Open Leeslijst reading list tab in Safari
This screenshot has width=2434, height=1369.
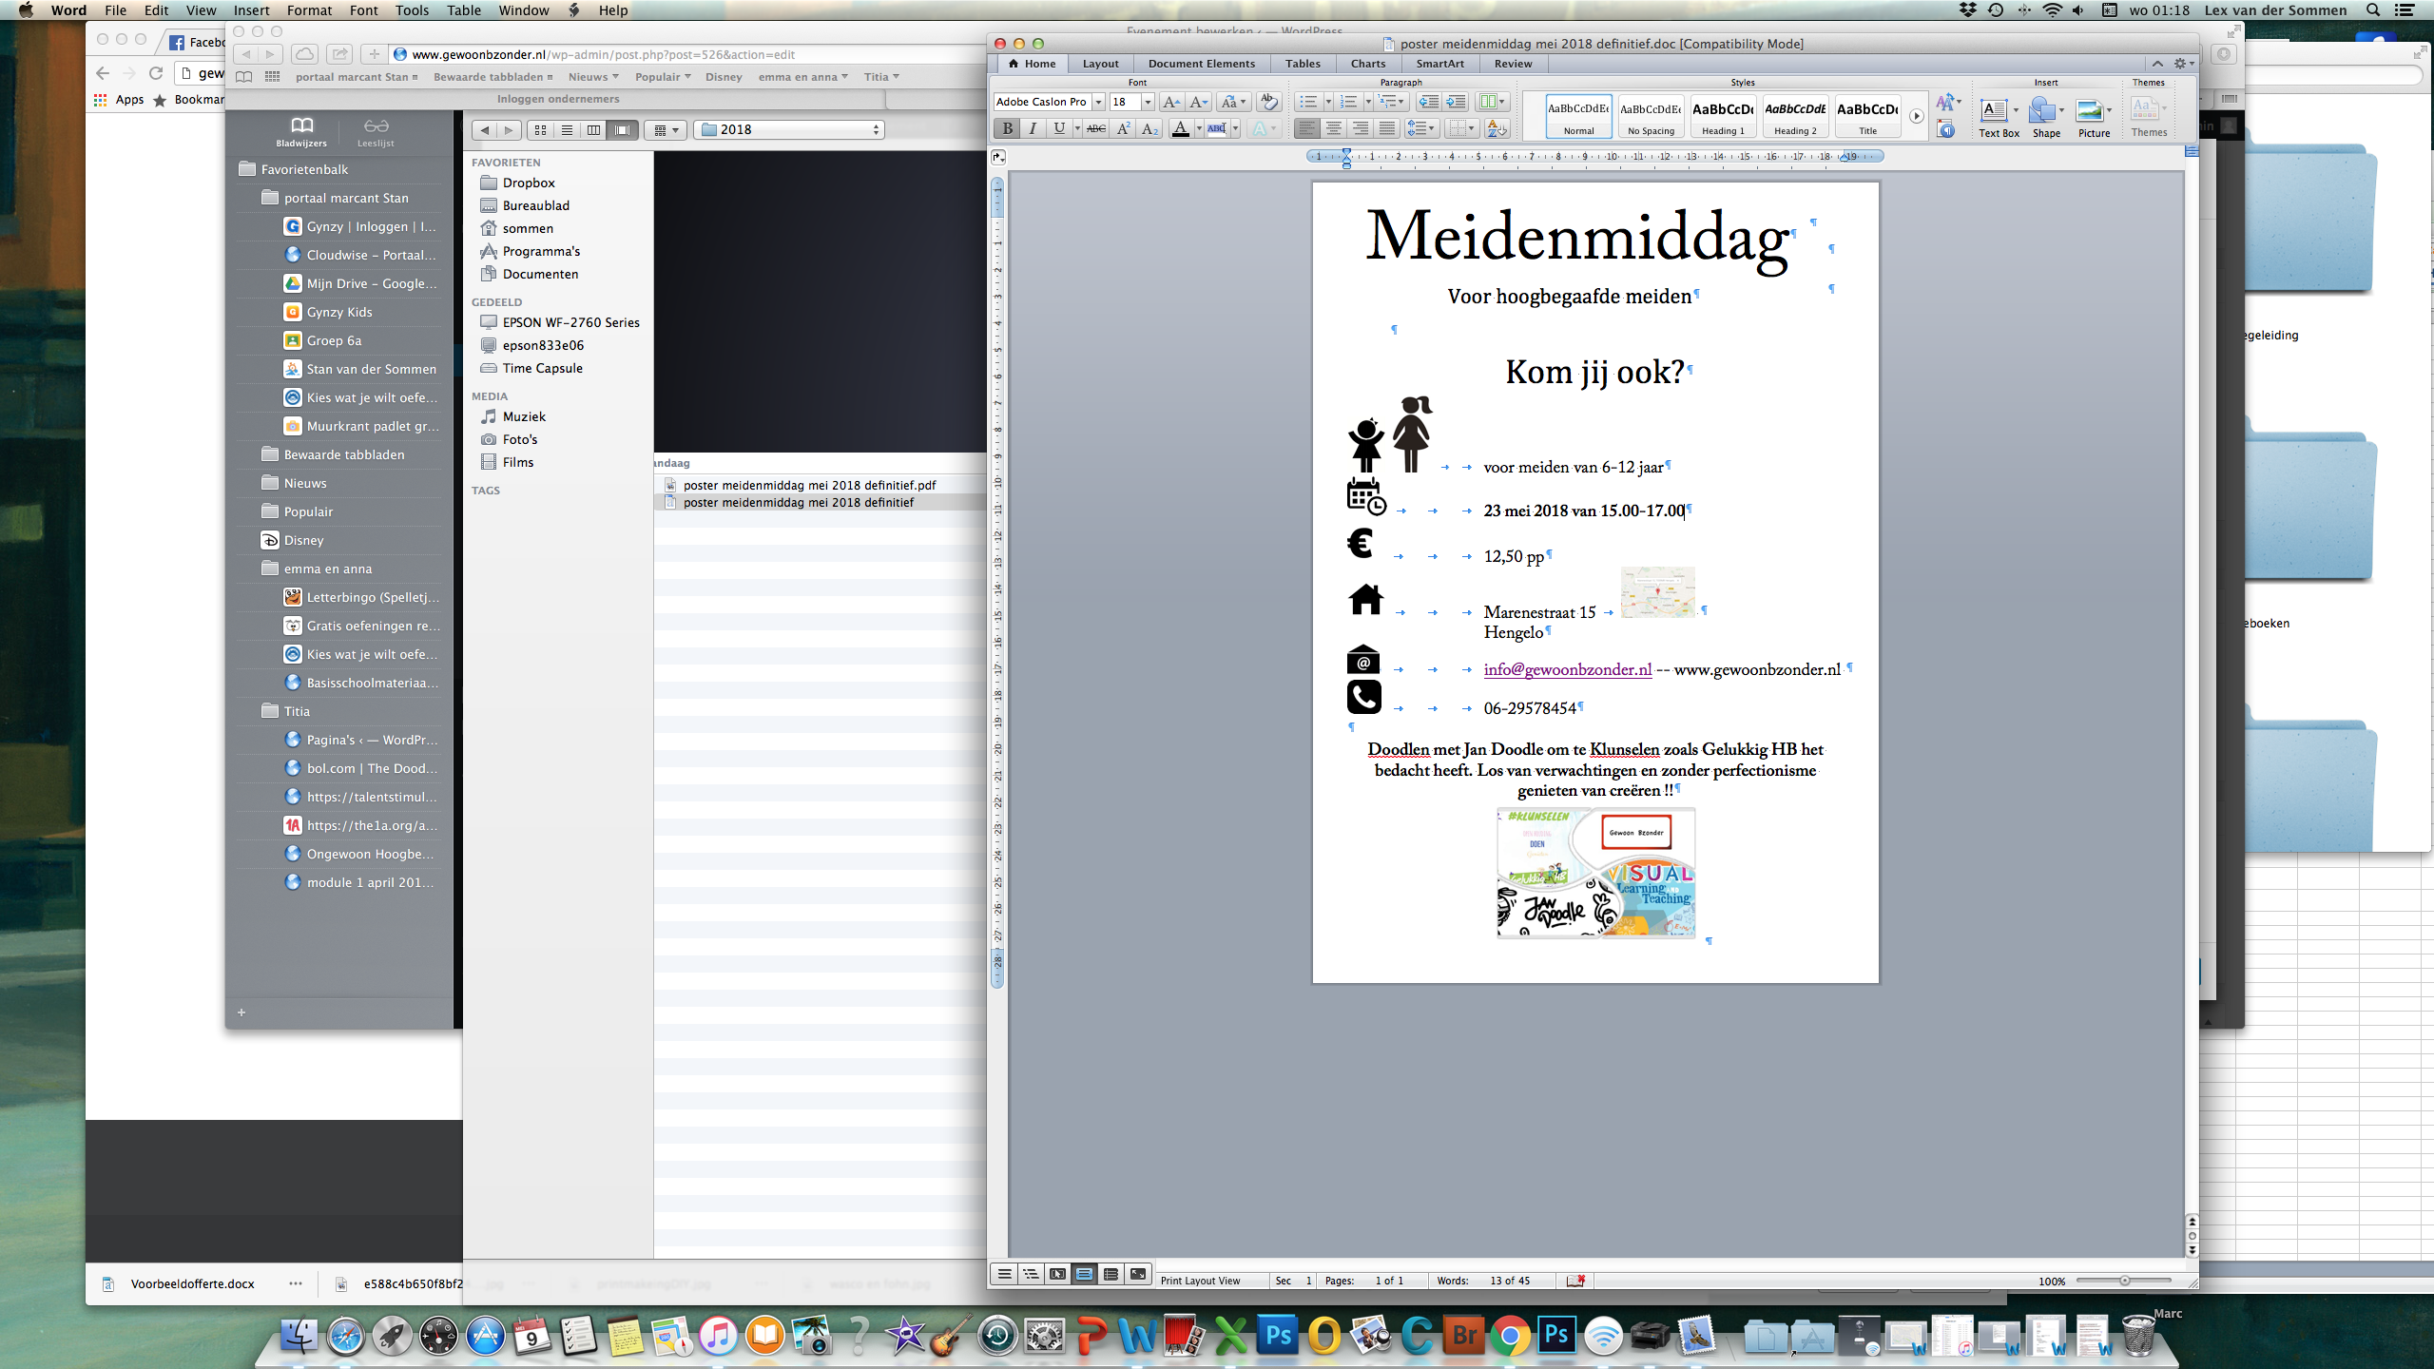[x=376, y=132]
